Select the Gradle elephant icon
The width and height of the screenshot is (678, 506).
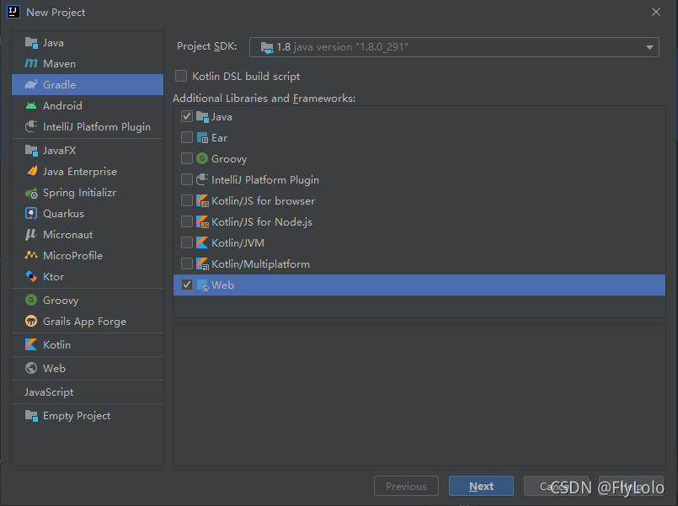(x=31, y=84)
